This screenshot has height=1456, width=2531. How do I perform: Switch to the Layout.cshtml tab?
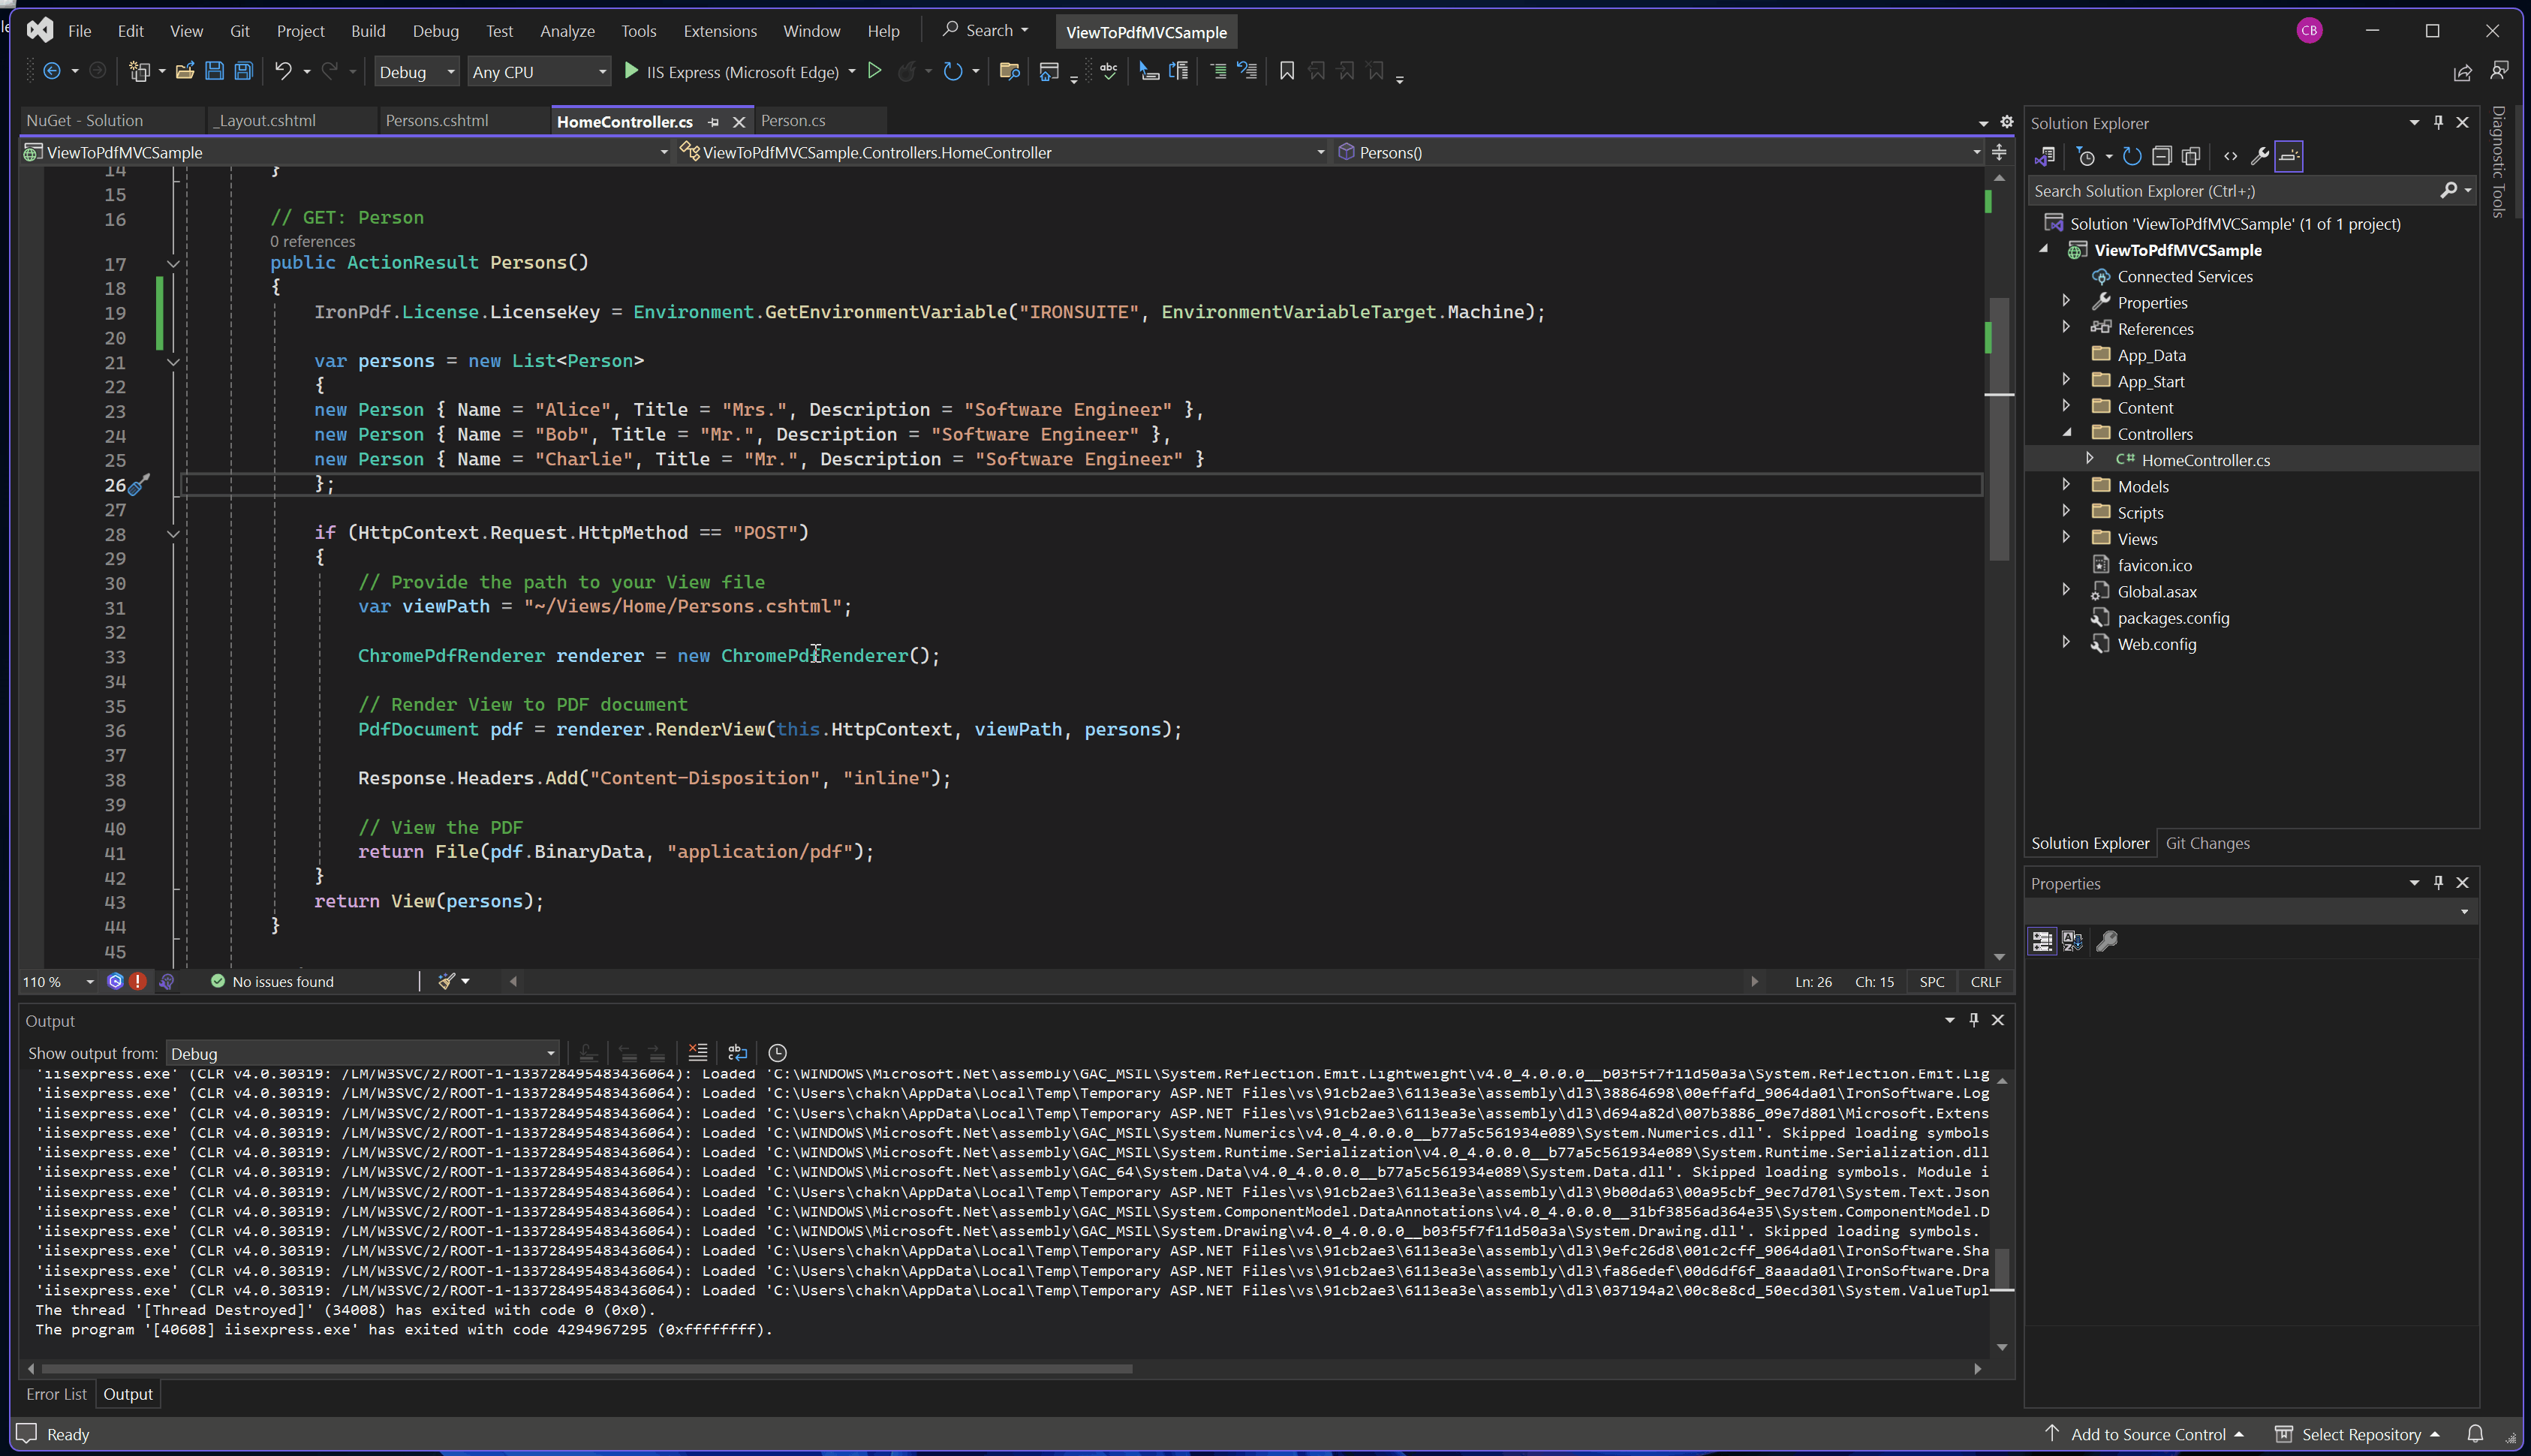(x=268, y=120)
